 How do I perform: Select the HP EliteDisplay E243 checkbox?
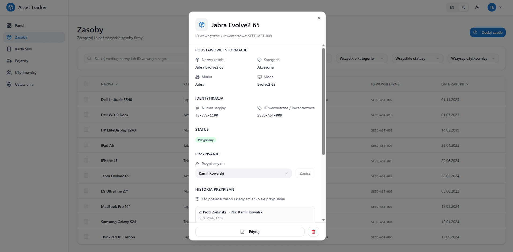[86, 130]
